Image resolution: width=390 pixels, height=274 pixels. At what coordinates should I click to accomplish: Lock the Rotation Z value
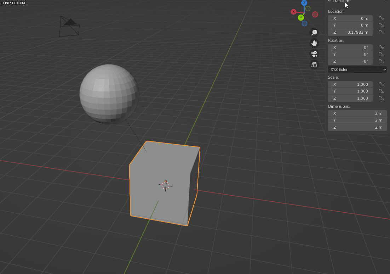[381, 61]
